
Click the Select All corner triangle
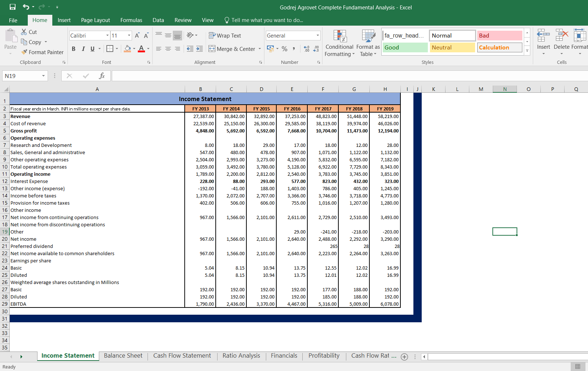pos(5,89)
